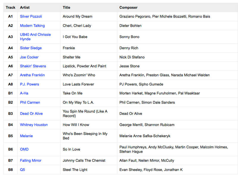Select the title 'Lipstick, Powder And Paint'

click(x=84, y=66)
